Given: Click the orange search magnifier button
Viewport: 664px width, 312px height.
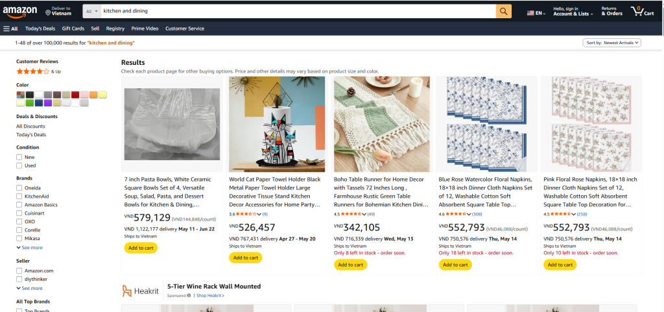Looking at the screenshot, I should coord(503,12).
